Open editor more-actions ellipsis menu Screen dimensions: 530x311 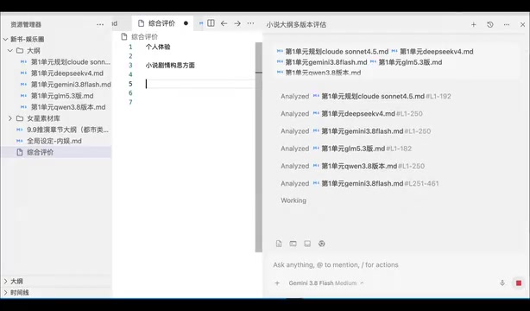coord(250,23)
